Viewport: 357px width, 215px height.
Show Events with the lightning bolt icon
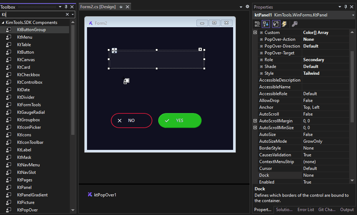[285, 24]
